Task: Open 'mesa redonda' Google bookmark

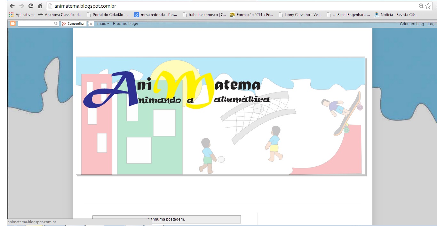Action: [x=156, y=15]
